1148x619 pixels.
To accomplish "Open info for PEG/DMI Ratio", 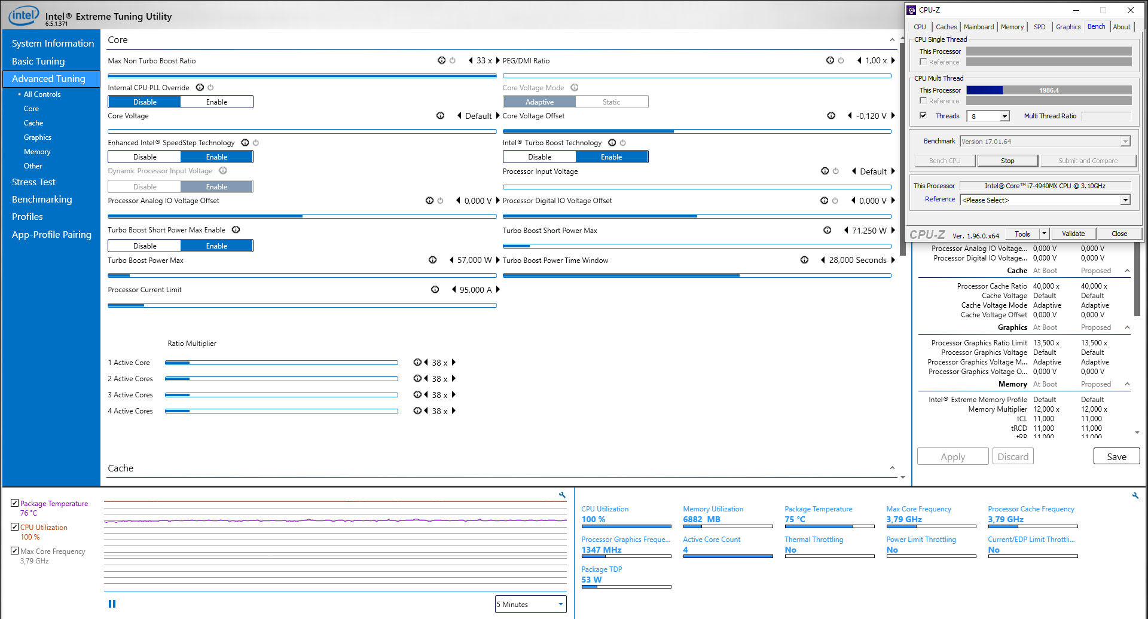I will coord(830,60).
